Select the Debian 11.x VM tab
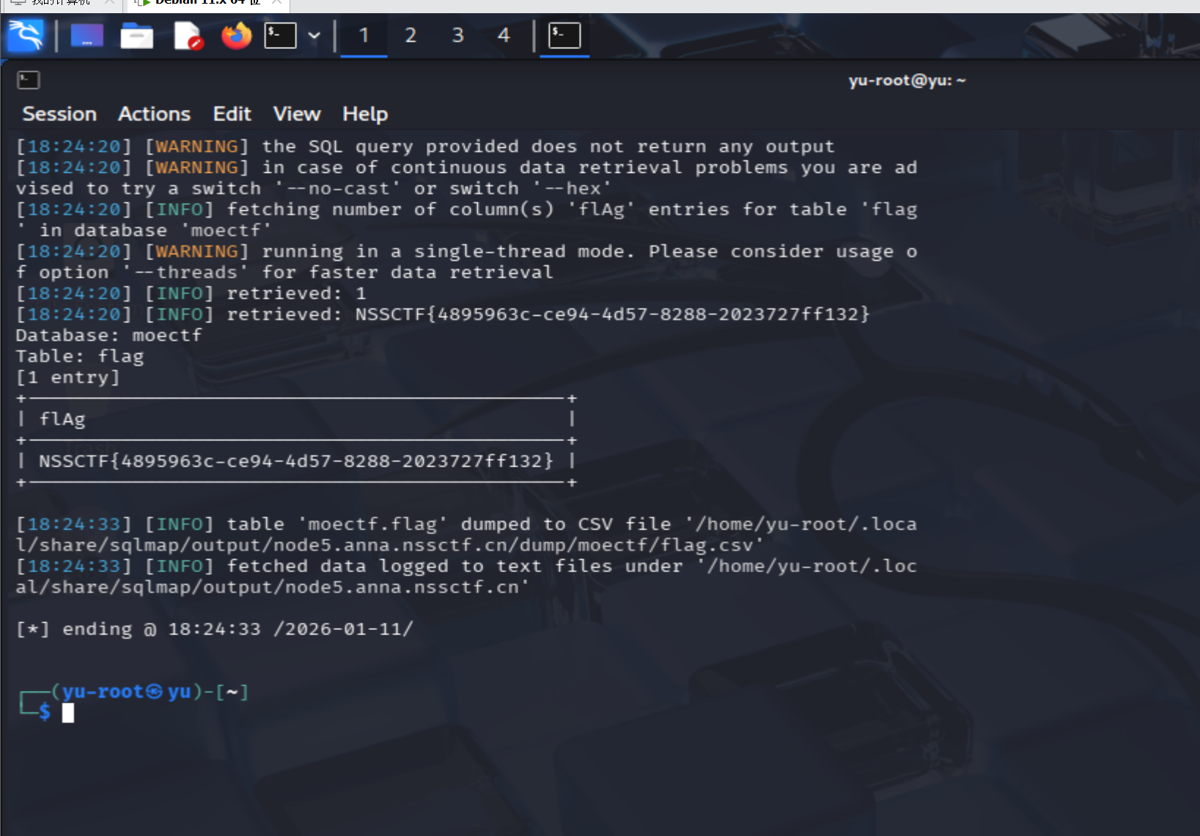 pos(207,3)
